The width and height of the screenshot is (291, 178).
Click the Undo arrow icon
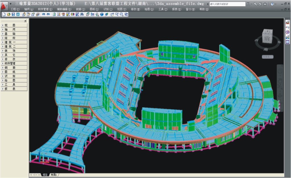tap(43, 14)
